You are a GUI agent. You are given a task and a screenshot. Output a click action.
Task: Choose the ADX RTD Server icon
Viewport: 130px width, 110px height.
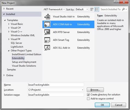(x=47, y=32)
